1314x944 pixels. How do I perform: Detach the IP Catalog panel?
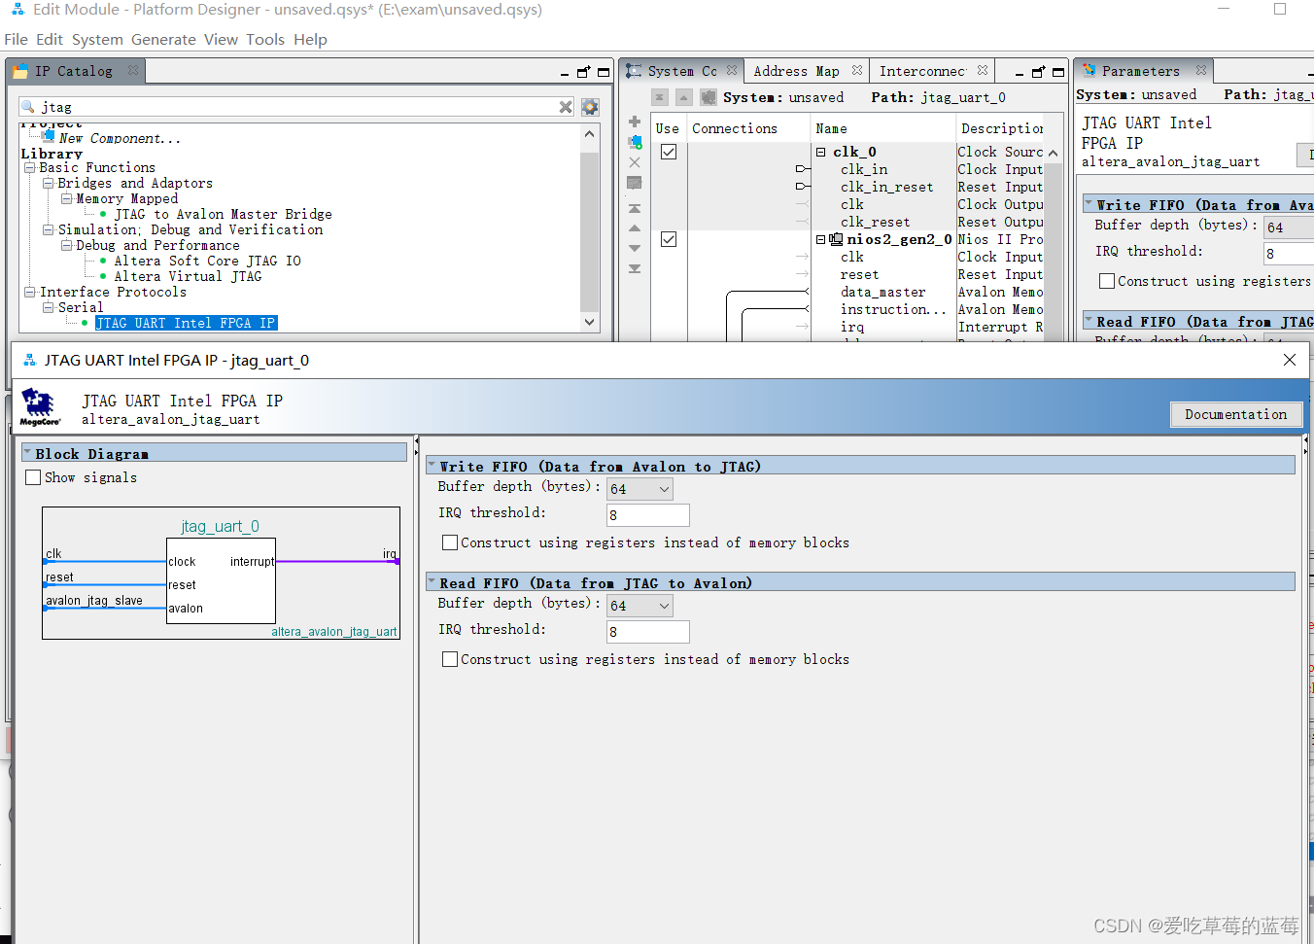pos(583,72)
